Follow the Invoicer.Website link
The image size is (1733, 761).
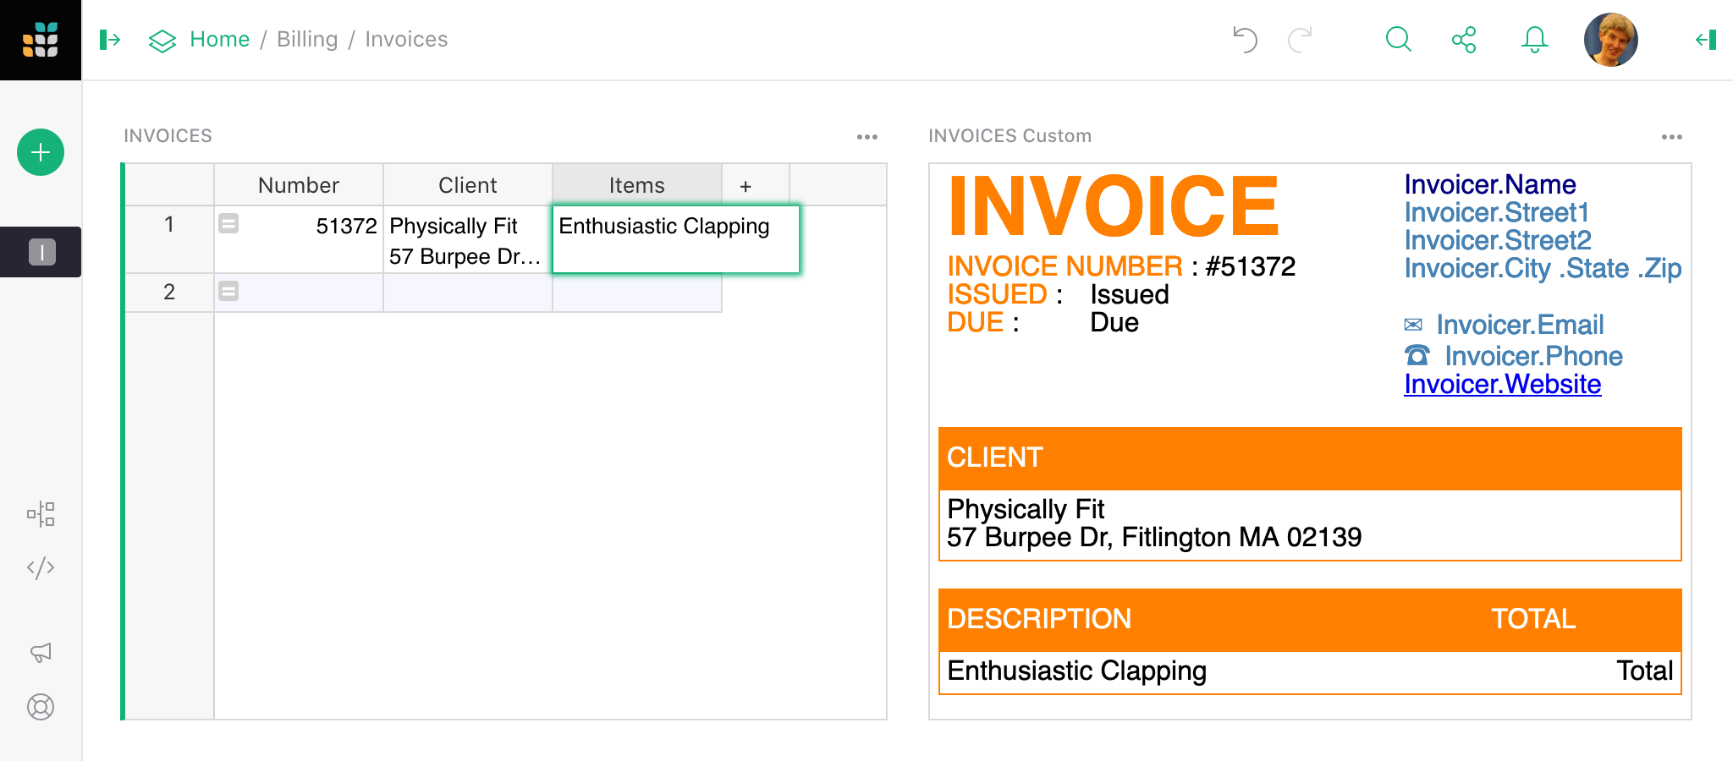pos(1502,384)
